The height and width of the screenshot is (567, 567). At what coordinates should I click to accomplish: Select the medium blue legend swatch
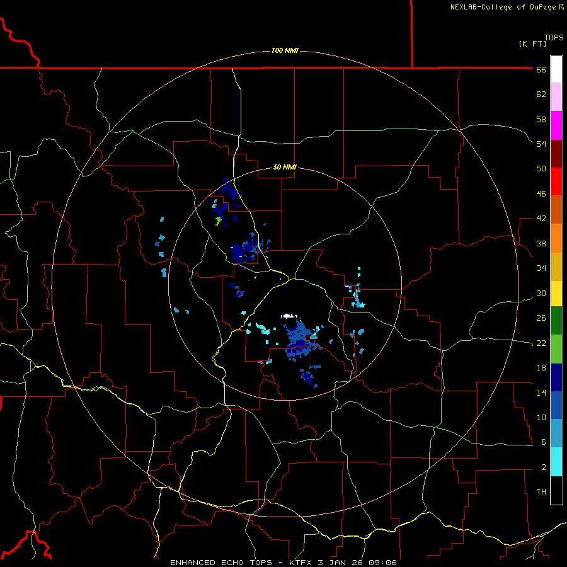[556, 405]
